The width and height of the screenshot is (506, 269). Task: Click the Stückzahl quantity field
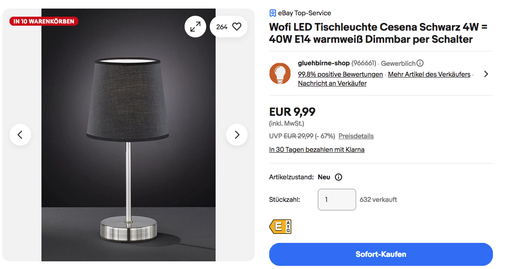click(337, 200)
